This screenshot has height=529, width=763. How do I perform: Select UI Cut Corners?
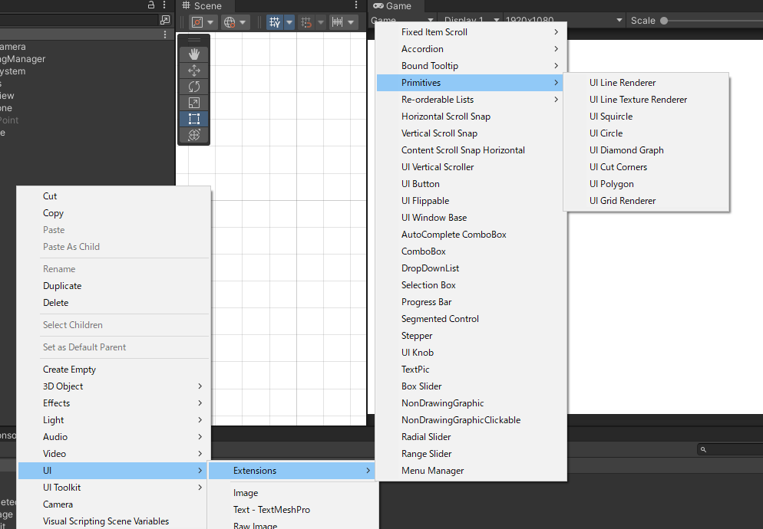point(646,167)
